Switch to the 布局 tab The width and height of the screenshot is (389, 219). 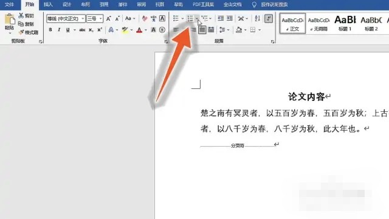coord(85,5)
